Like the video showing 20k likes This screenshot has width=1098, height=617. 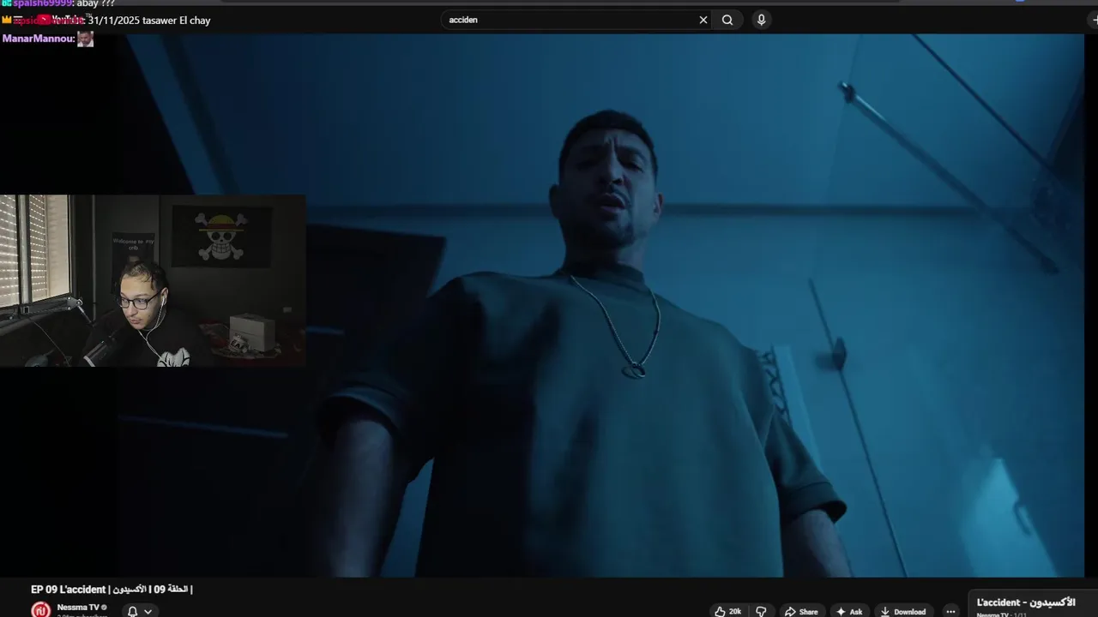point(727,611)
